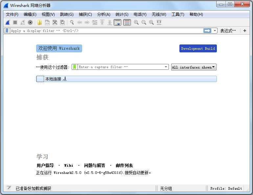Select the 本地连接 interface

(126, 79)
